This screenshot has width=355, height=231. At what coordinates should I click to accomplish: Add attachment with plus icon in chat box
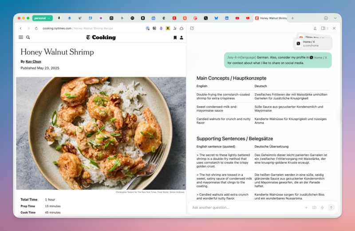click(306, 208)
